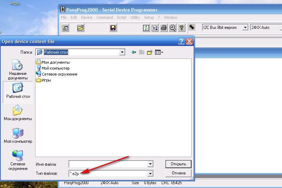Open Мои документы in the places bar
Image resolution: width=282 pixels, height=188 pixels.
click(x=18, y=113)
